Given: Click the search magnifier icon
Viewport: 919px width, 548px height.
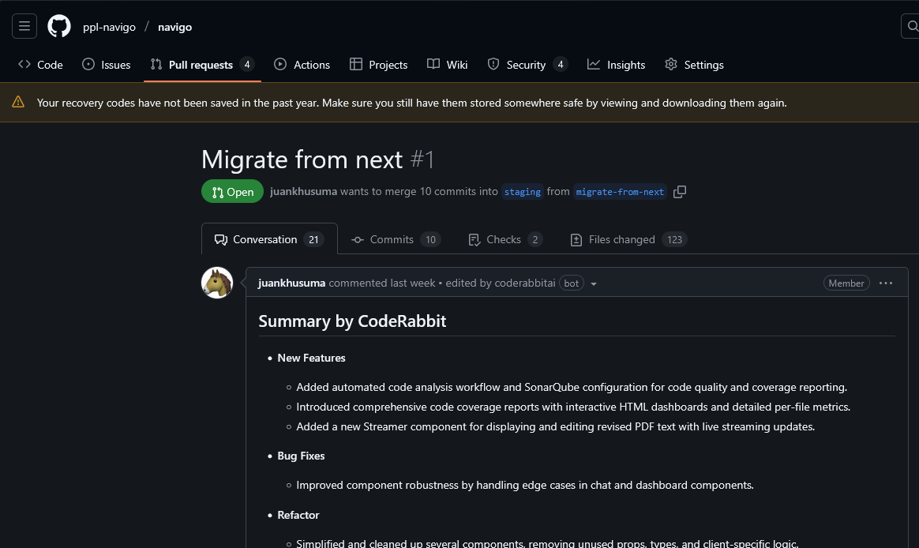Looking at the screenshot, I should (x=911, y=26).
